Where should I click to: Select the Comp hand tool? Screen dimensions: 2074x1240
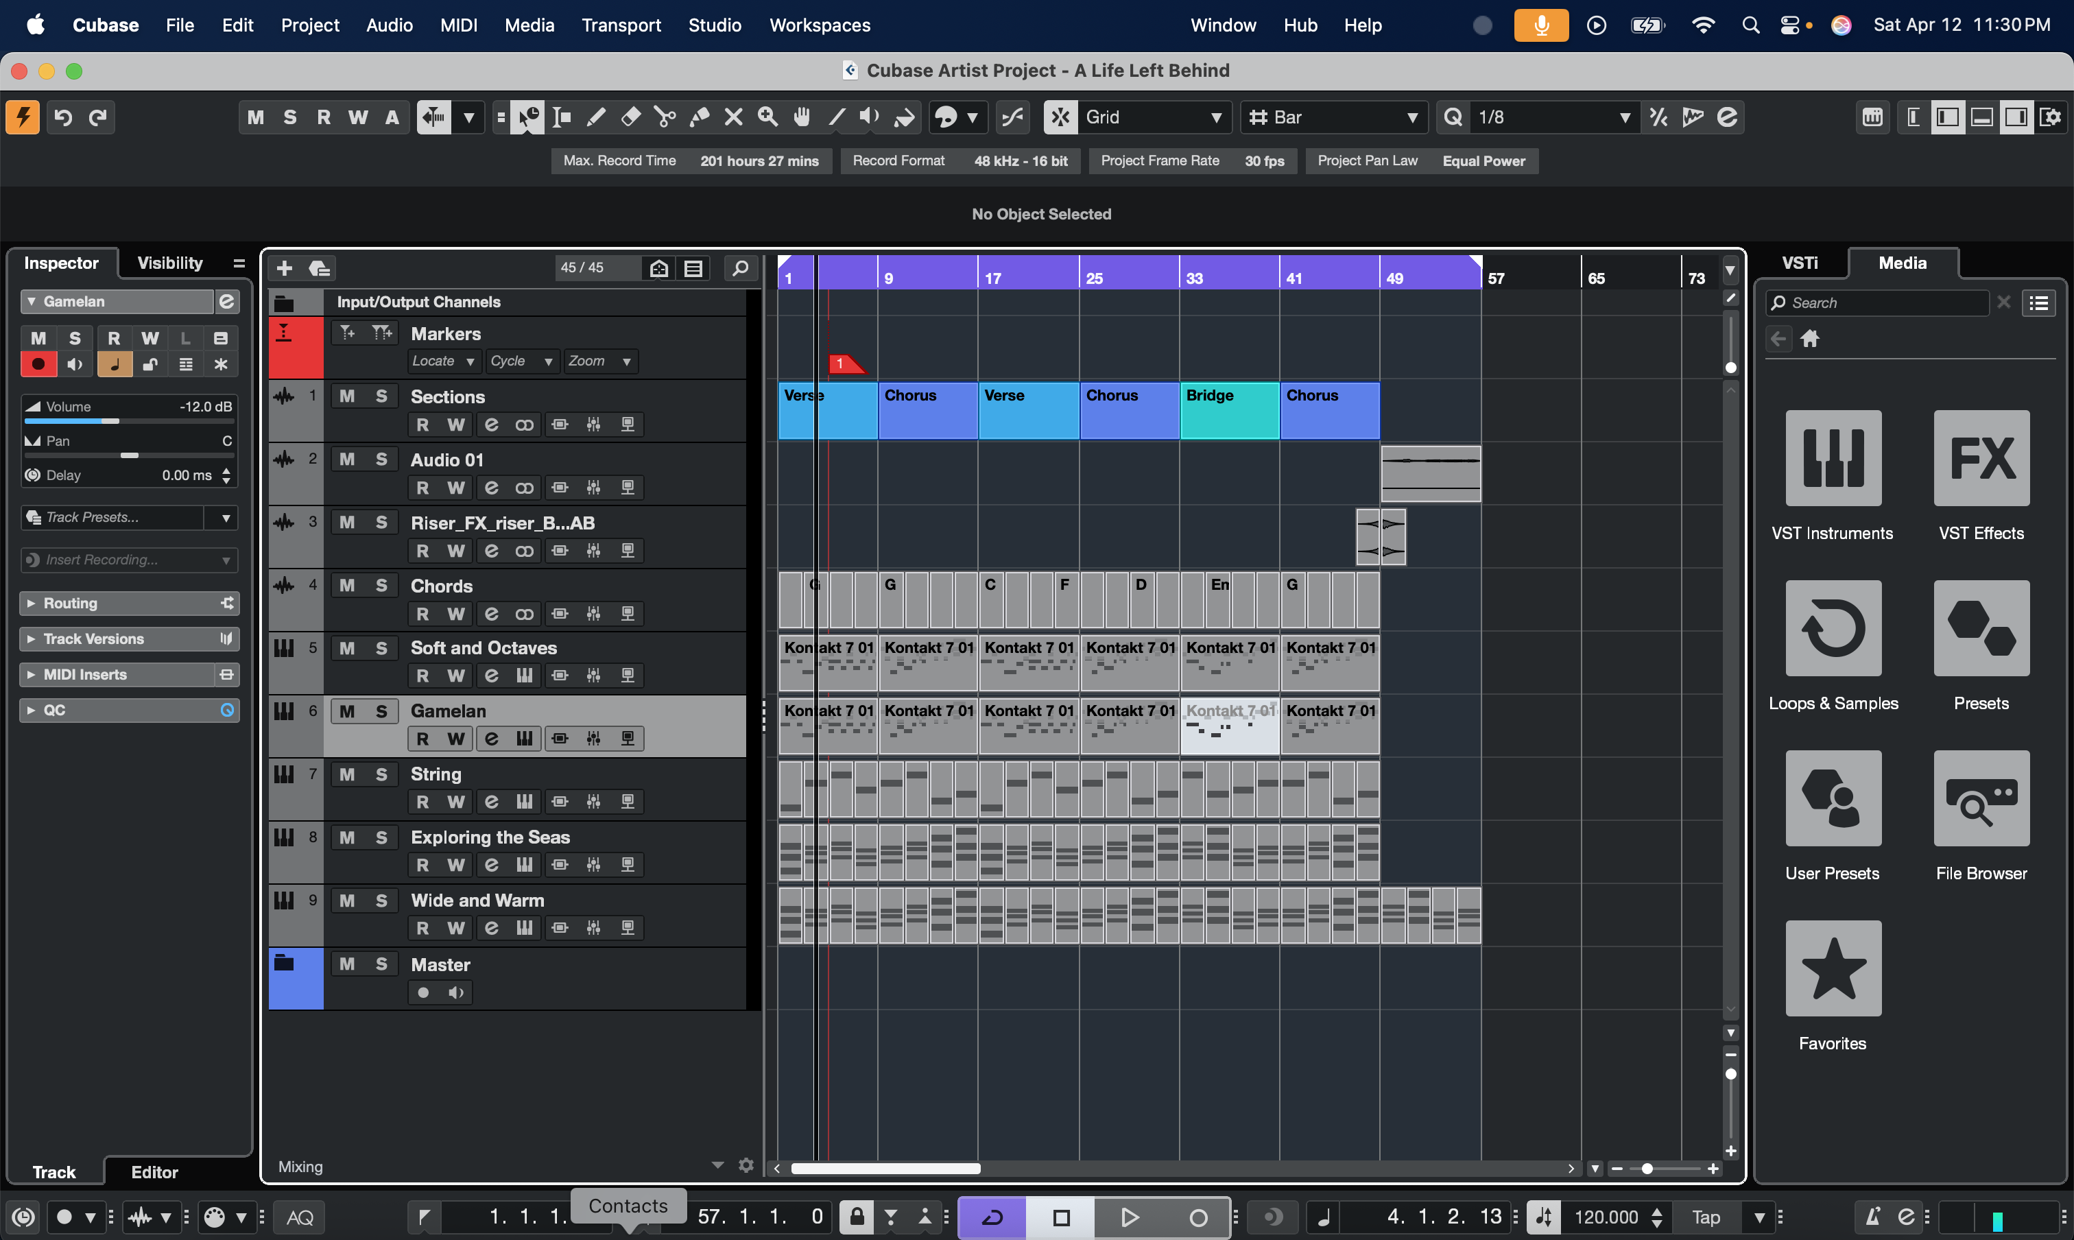(802, 117)
